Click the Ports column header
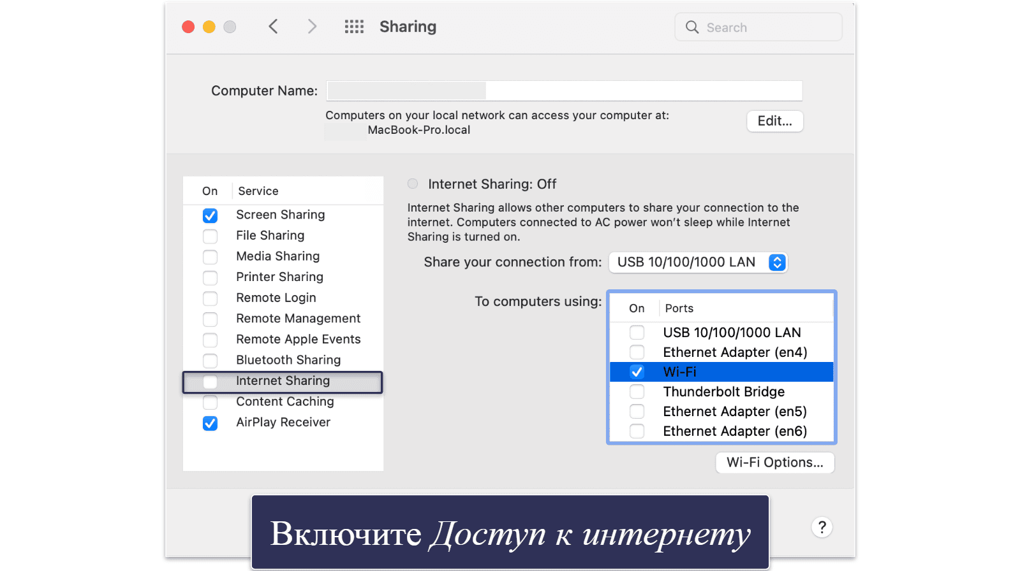1020x571 pixels. pyautogui.click(x=679, y=308)
